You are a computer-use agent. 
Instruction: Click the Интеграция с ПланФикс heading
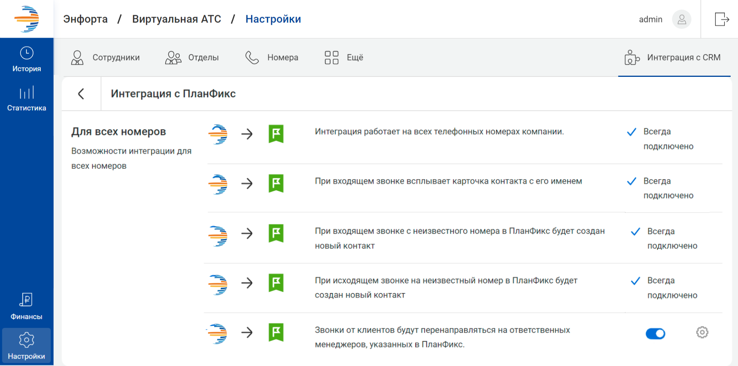tap(173, 94)
